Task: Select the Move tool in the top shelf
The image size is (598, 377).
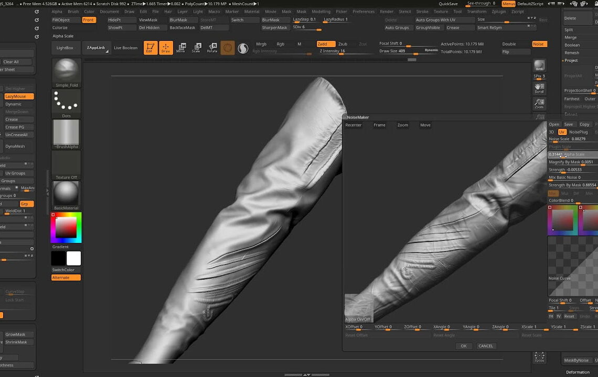Action: [181, 48]
